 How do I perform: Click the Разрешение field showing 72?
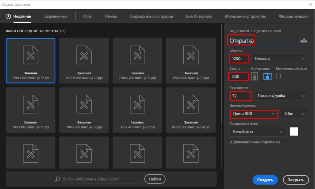pos(241,96)
